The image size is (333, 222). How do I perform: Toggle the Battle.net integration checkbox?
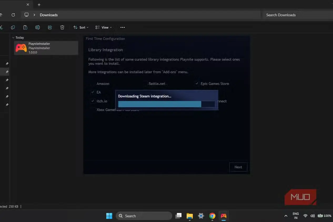coord(145,84)
